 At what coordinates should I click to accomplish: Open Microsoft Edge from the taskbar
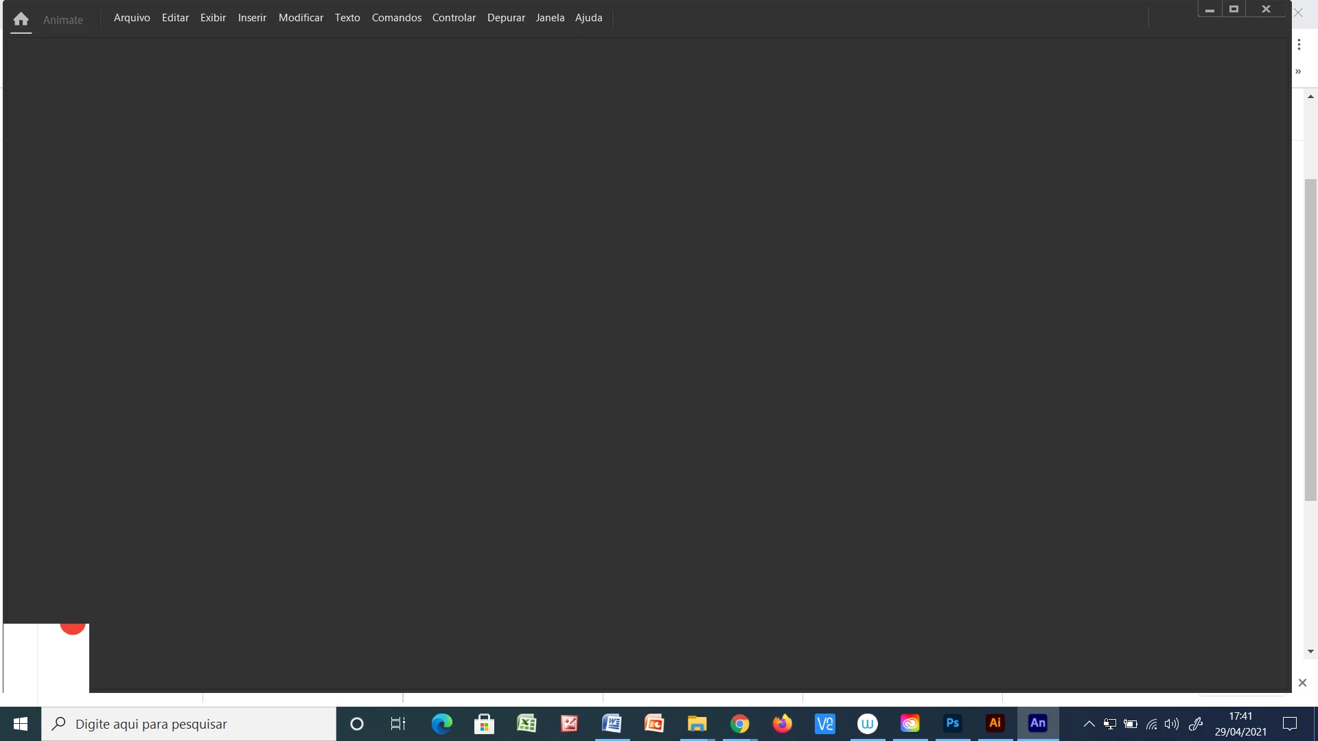click(441, 723)
